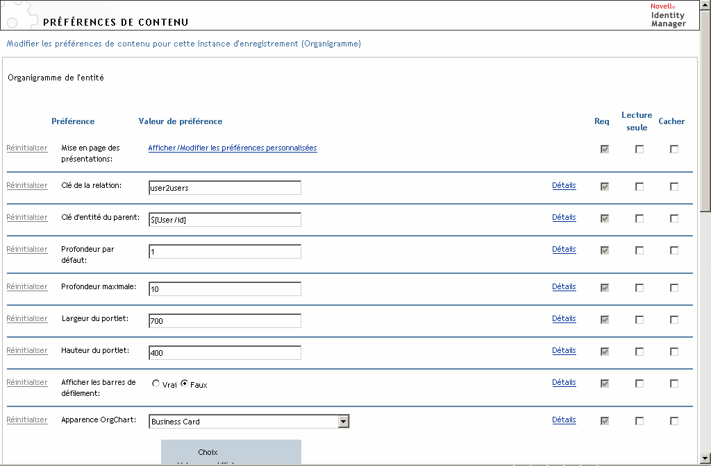The height and width of the screenshot is (466, 711).
Task: Click the Profondeur maximale input field
Action: [225, 289]
